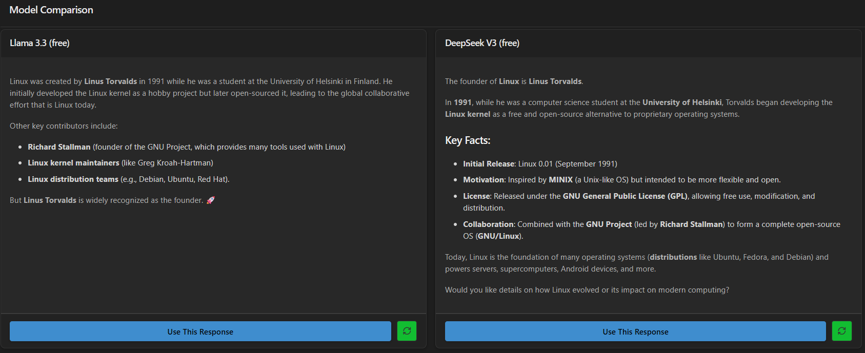The image size is (865, 353).
Task: Click the Key Facts heading
Action: [468, 140]
